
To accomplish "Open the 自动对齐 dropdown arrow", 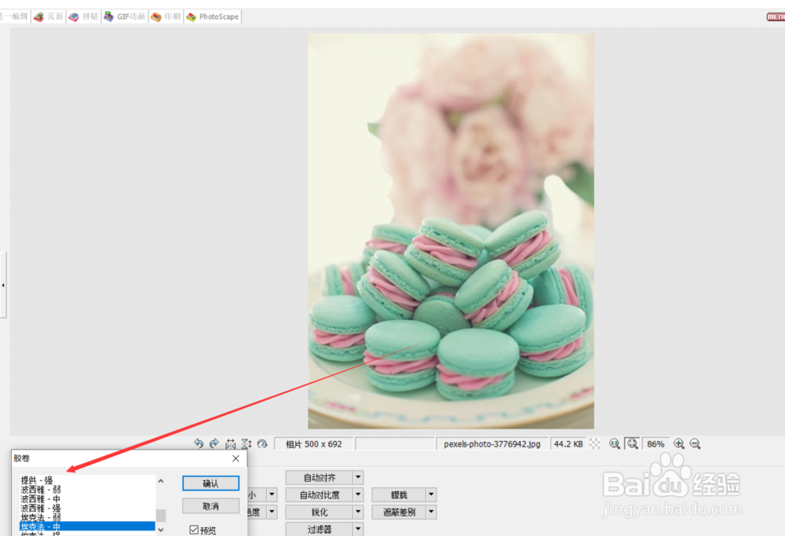I will click(x=358, y=477).
